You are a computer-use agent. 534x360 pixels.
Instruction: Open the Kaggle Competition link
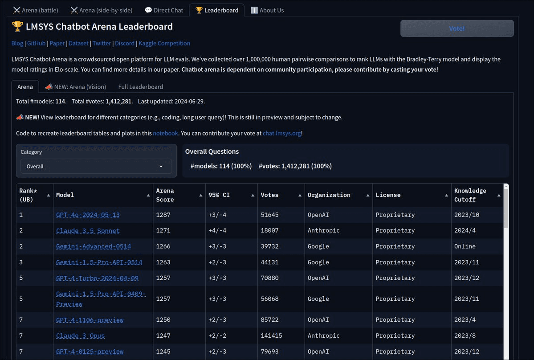click(164, 43)
